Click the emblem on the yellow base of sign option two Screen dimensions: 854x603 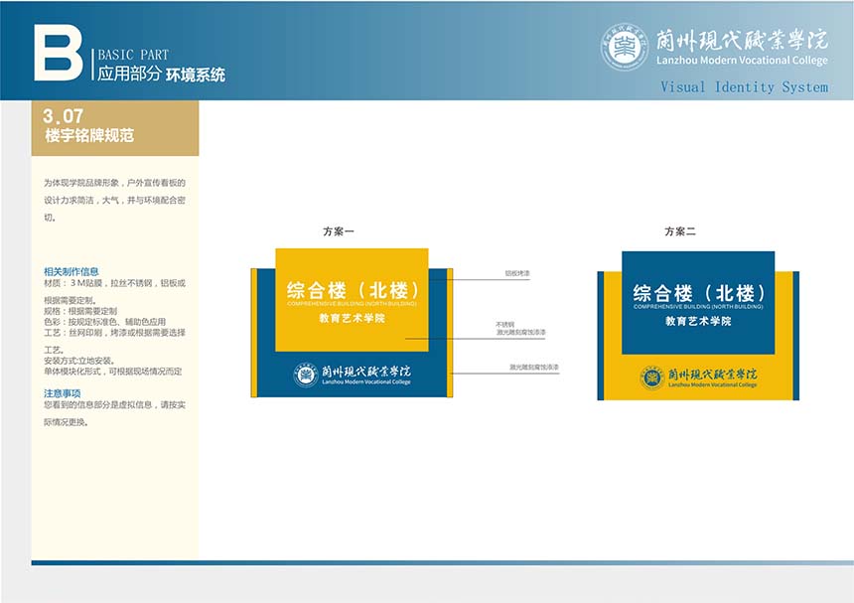tap(650, 377)
